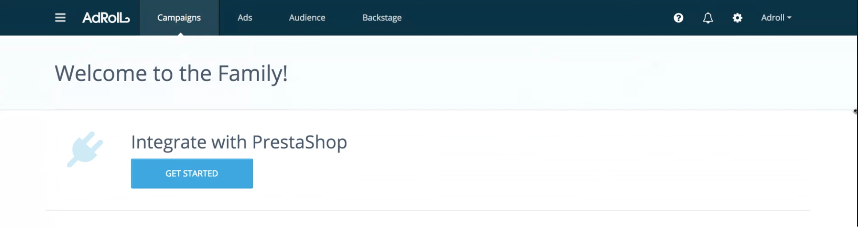Click the word Family! in the welcome heading
The width and height of the screenshot is (858, 227).
coord(252,73)
